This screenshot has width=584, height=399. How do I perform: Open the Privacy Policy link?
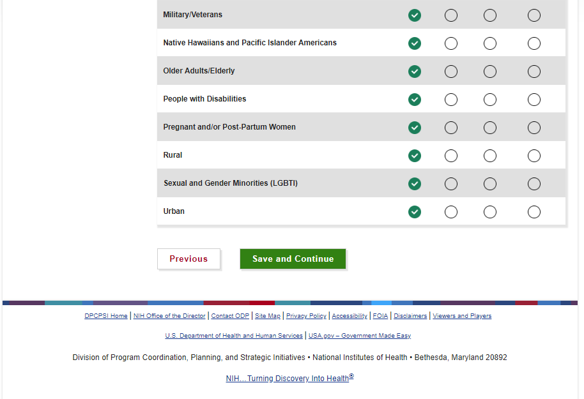pyautogui.click(x=306, y=316)
